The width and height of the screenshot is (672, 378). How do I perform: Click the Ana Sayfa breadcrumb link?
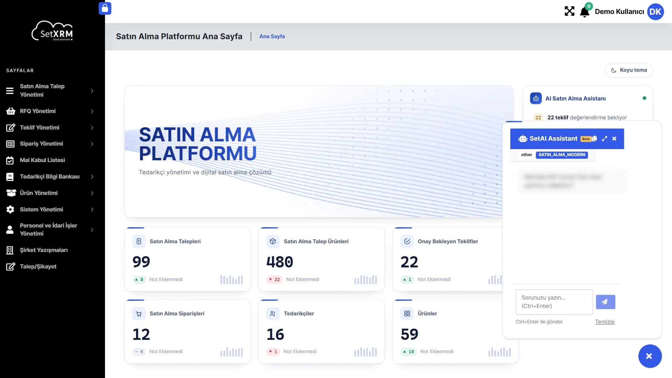pyautogui.click(x=272, y=36)
